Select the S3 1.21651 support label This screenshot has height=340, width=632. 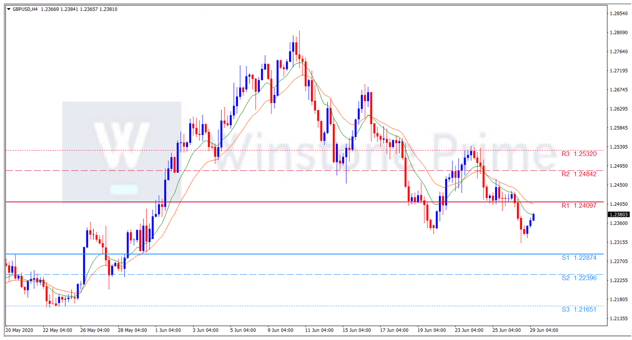(x=579, y=310)
